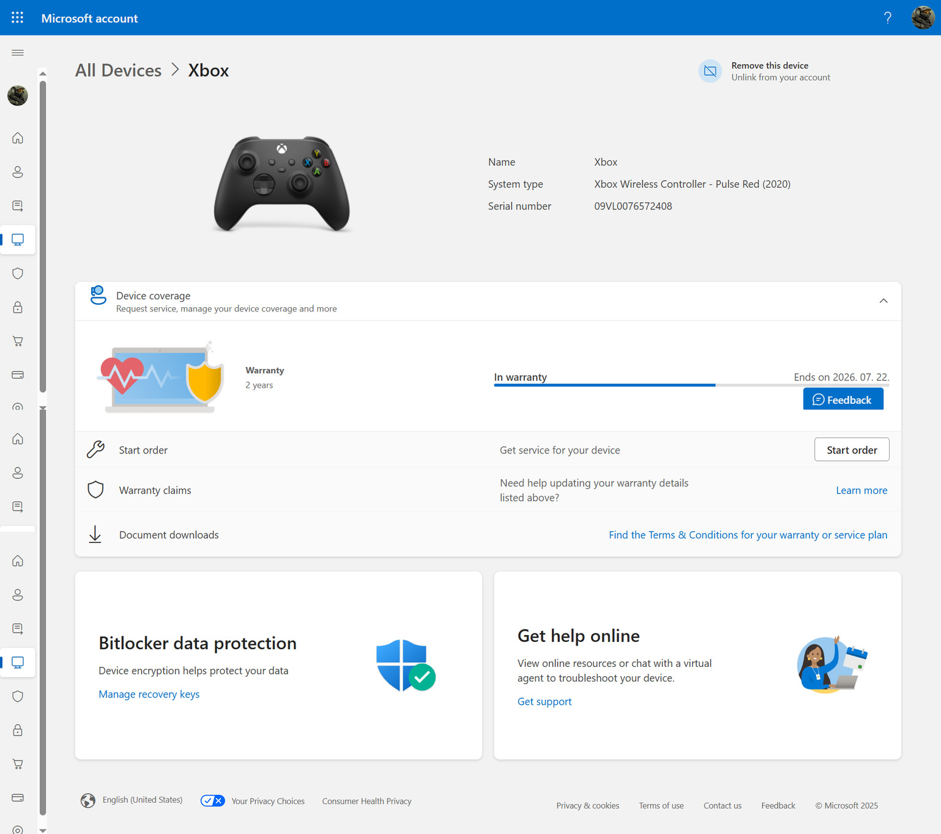Screen dimensions: 941x834
Task: Go back to All Devices breadcrumb
Action: point(118,70)
